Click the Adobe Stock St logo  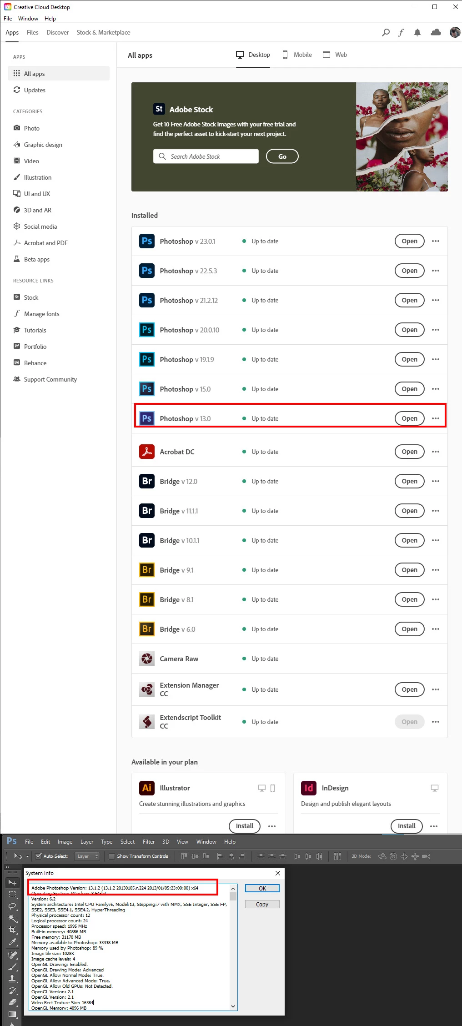pyautogui.click(x=159, y=109)
